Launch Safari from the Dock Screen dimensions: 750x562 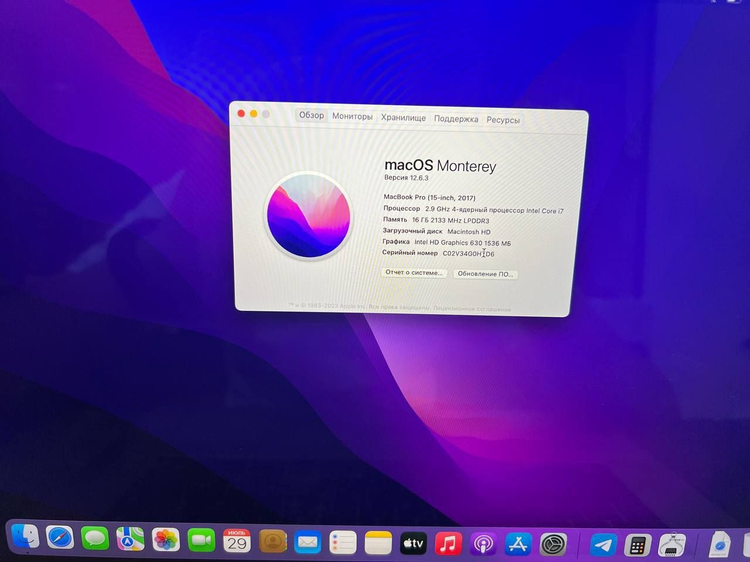pyautogui.click(x=60, y=538)
